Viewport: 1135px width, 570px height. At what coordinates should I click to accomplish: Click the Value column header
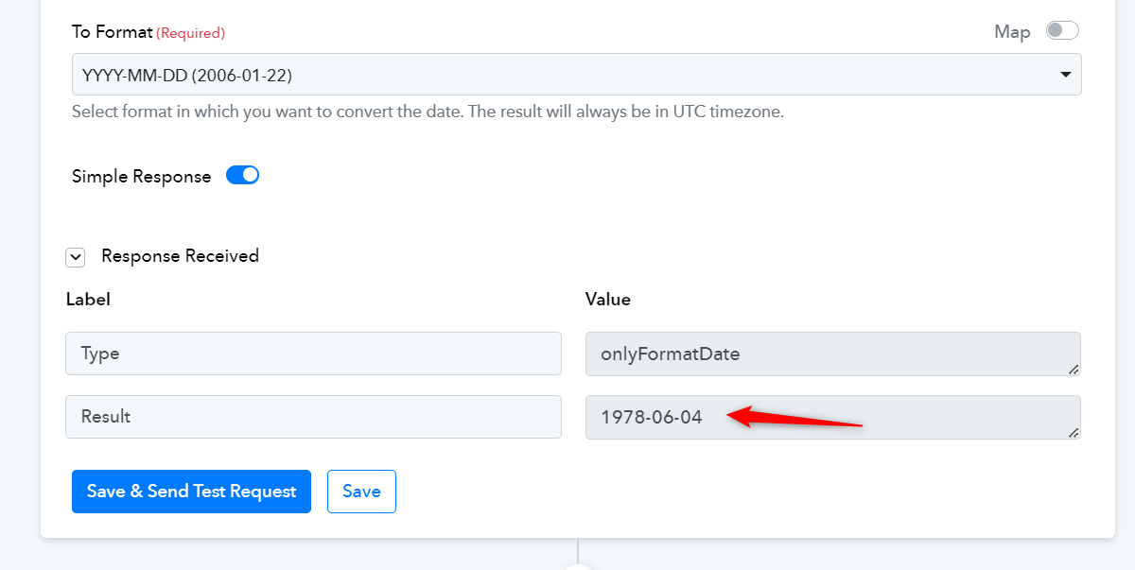pyautogui.click(x=608, y=300)
